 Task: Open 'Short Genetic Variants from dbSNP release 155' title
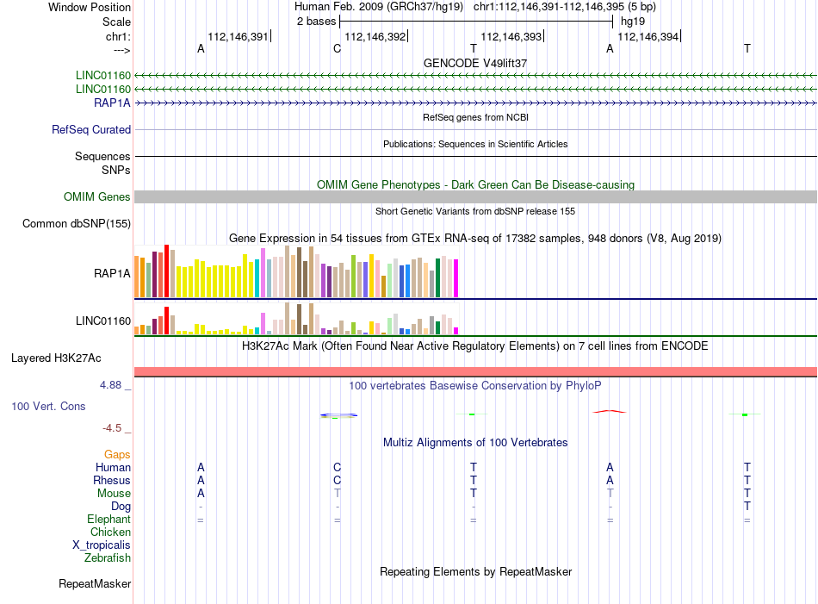[x=475, y=211]
